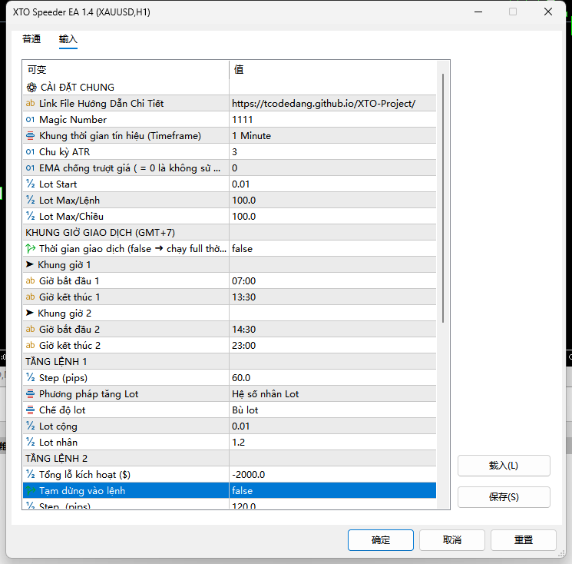
Task: Click the 取消 button
Action: pyautogui.click(x=452, y=540)
